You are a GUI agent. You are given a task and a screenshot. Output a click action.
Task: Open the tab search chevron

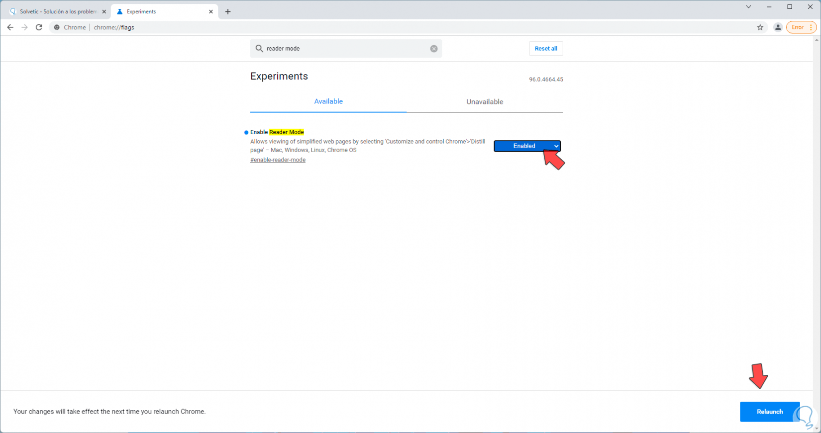748,7
